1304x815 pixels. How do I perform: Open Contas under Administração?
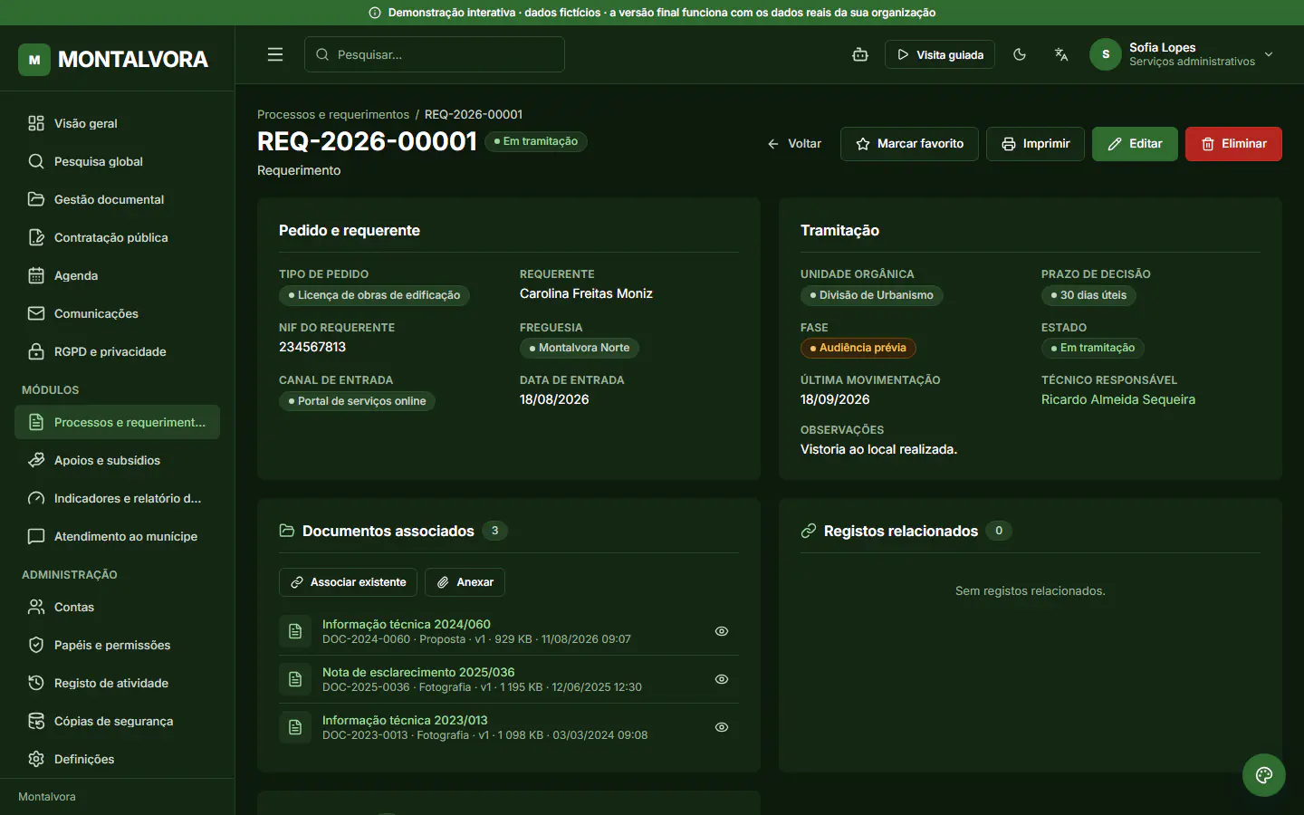(x=117, y=607)
